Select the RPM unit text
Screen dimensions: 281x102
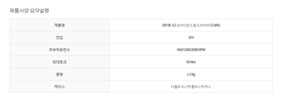click(202, 50)
